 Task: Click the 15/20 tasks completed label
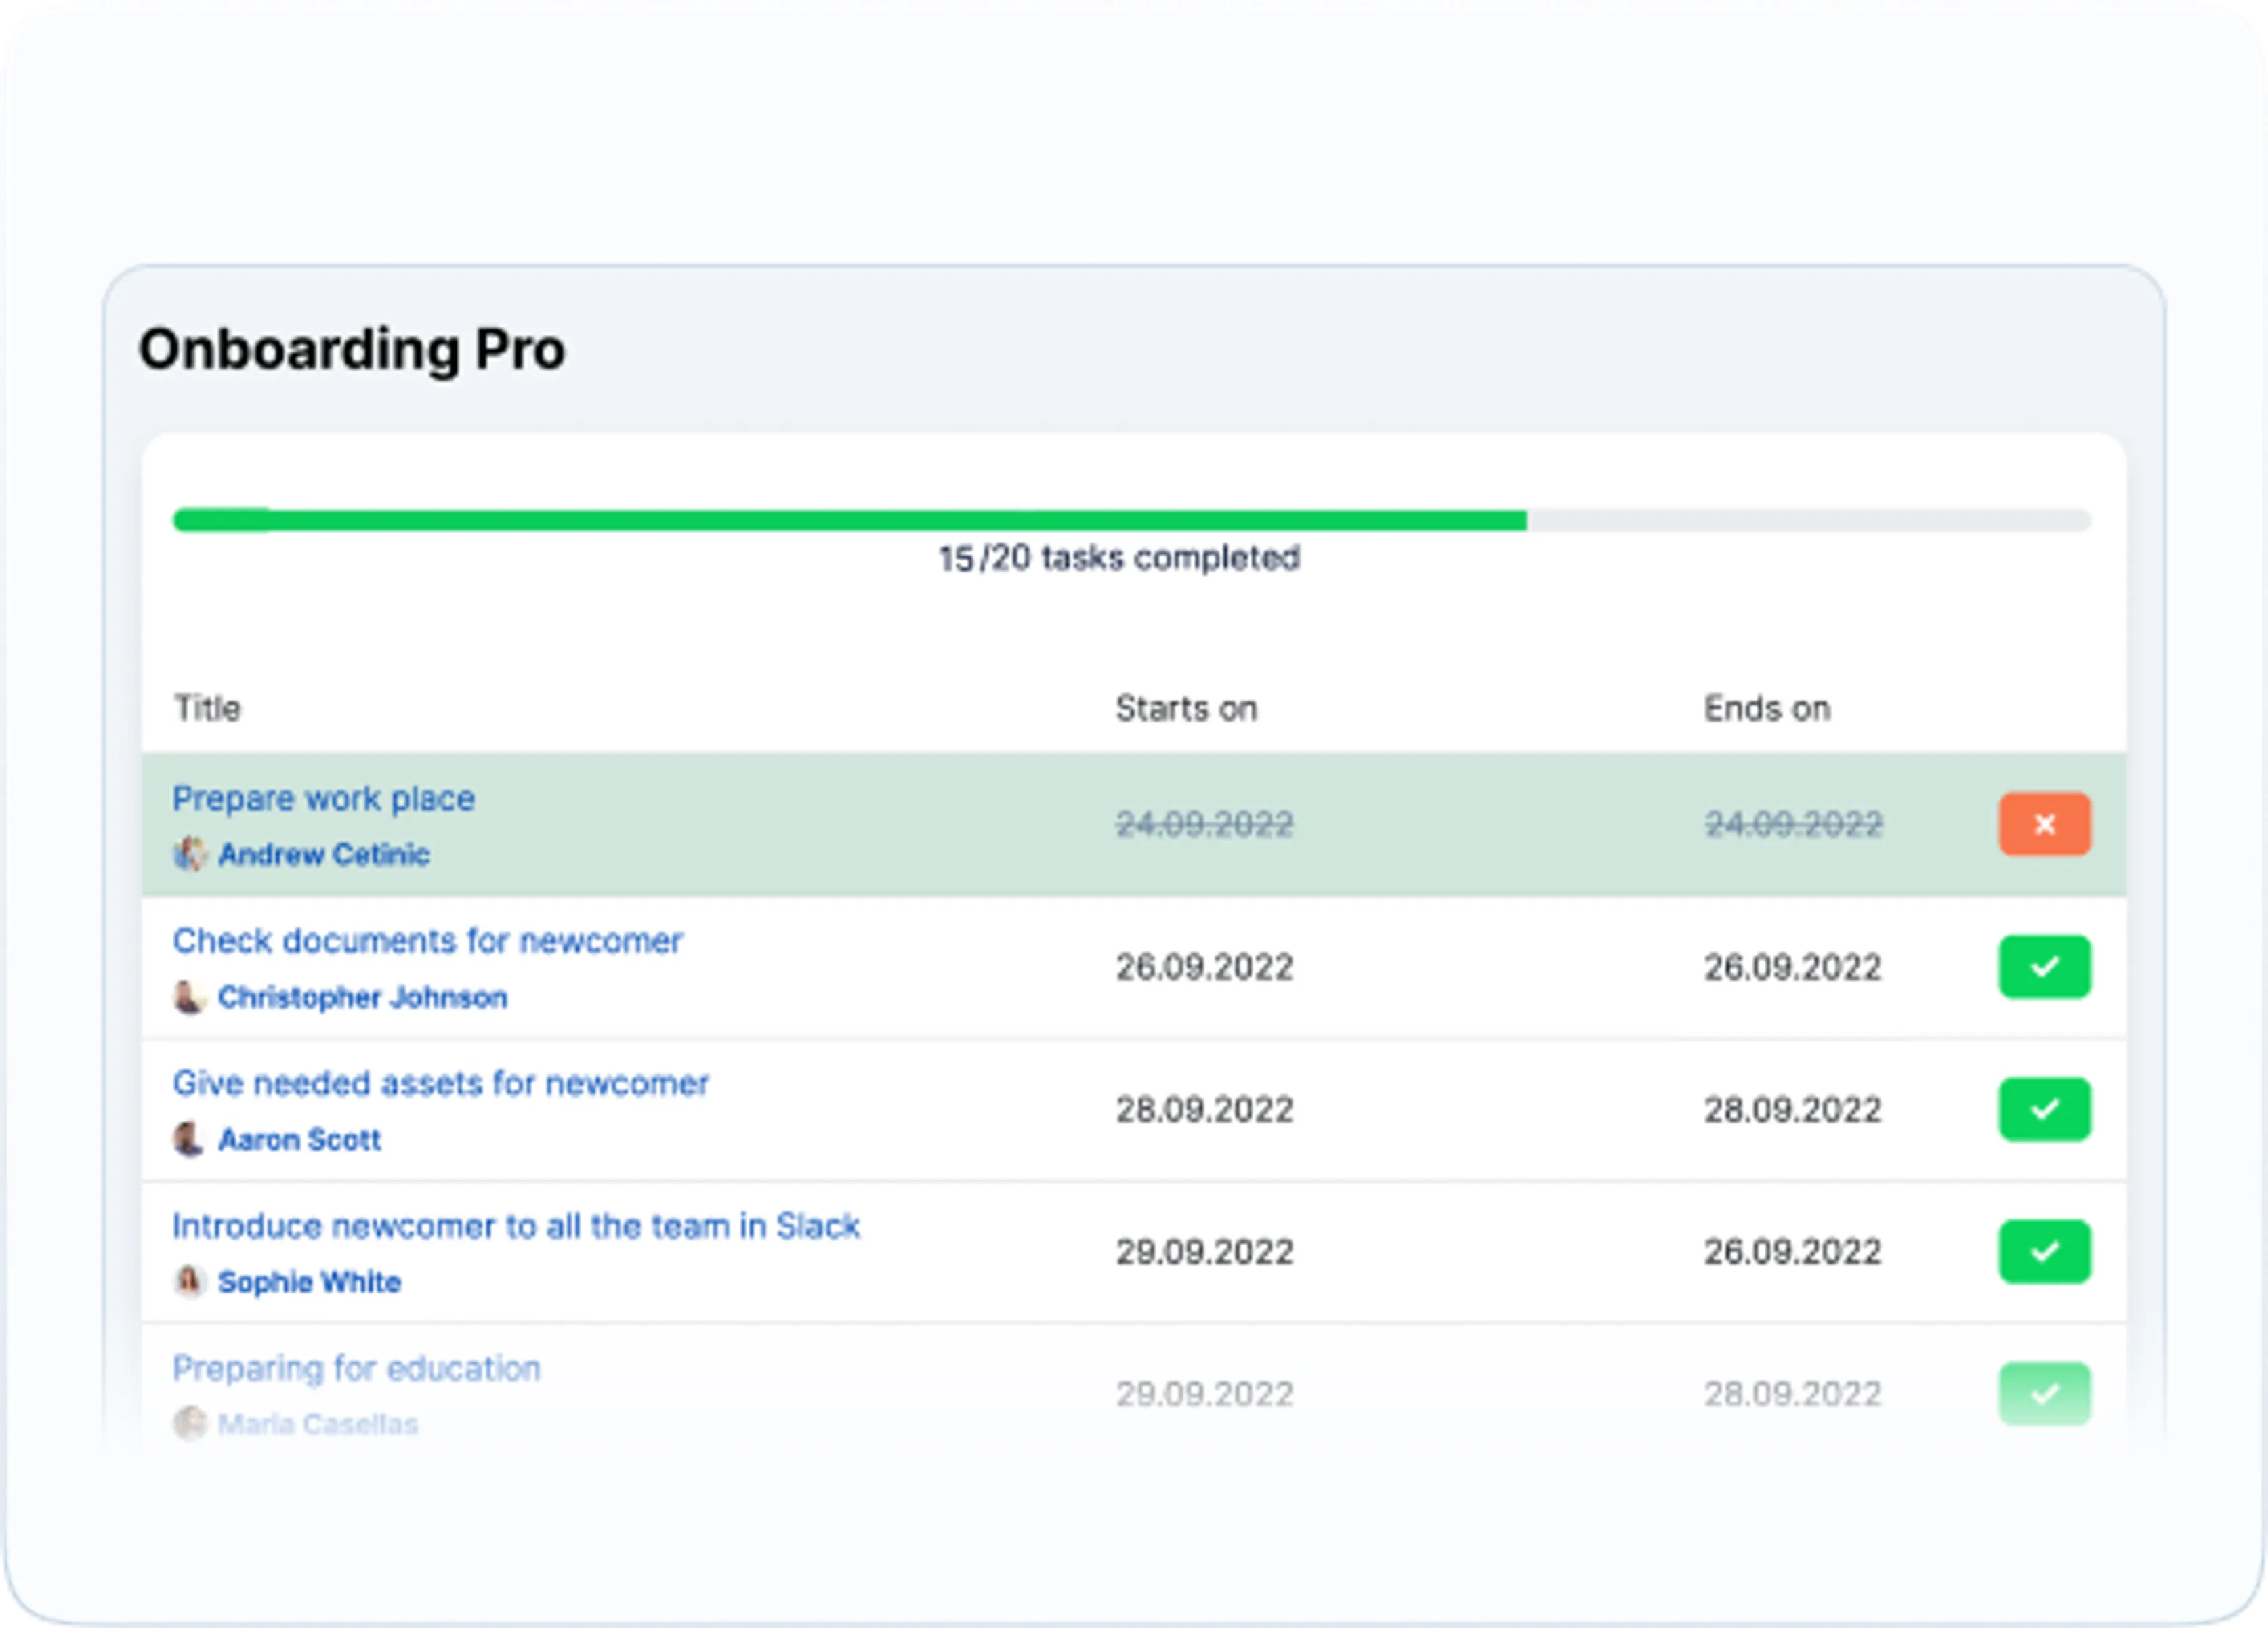coord(1119,558)
